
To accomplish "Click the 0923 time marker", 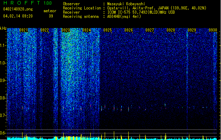I will (66, 30).
